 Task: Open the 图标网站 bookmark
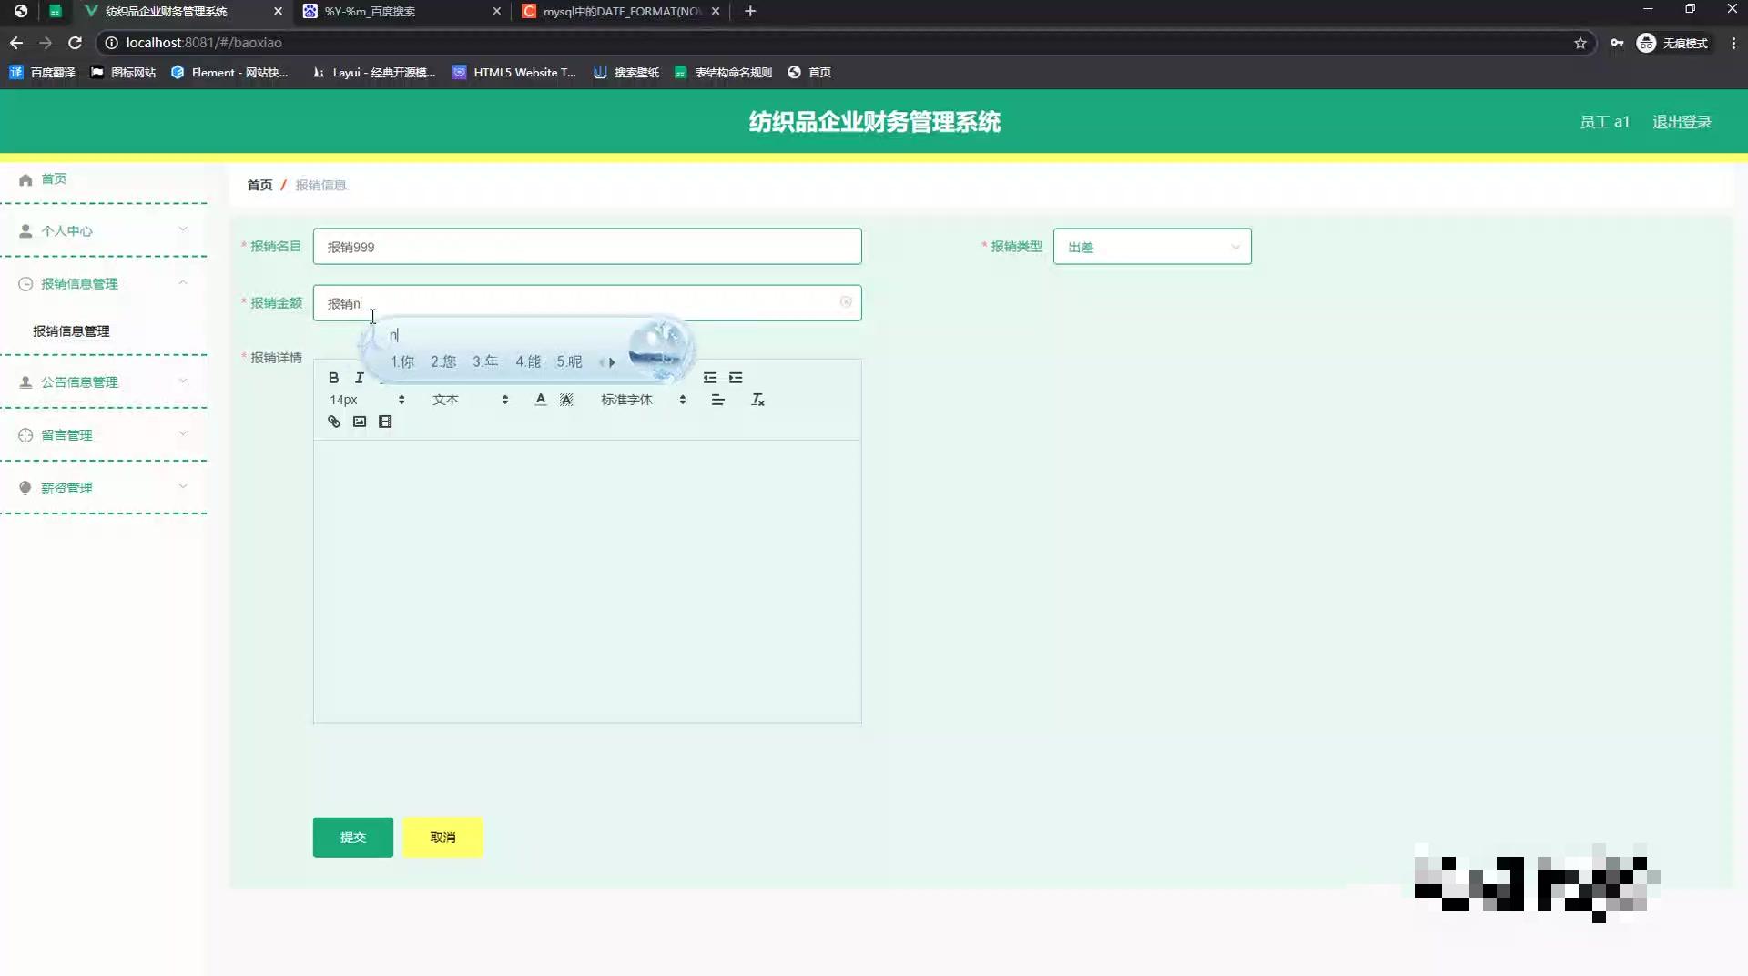click(123, 73)
